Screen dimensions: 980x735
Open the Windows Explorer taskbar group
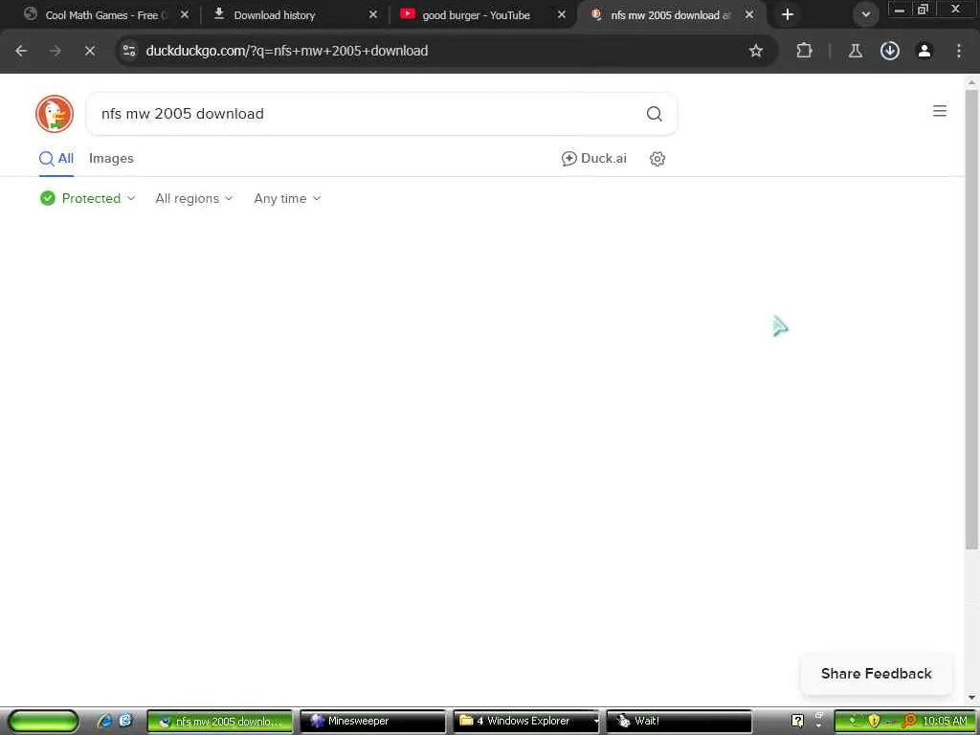525,722
